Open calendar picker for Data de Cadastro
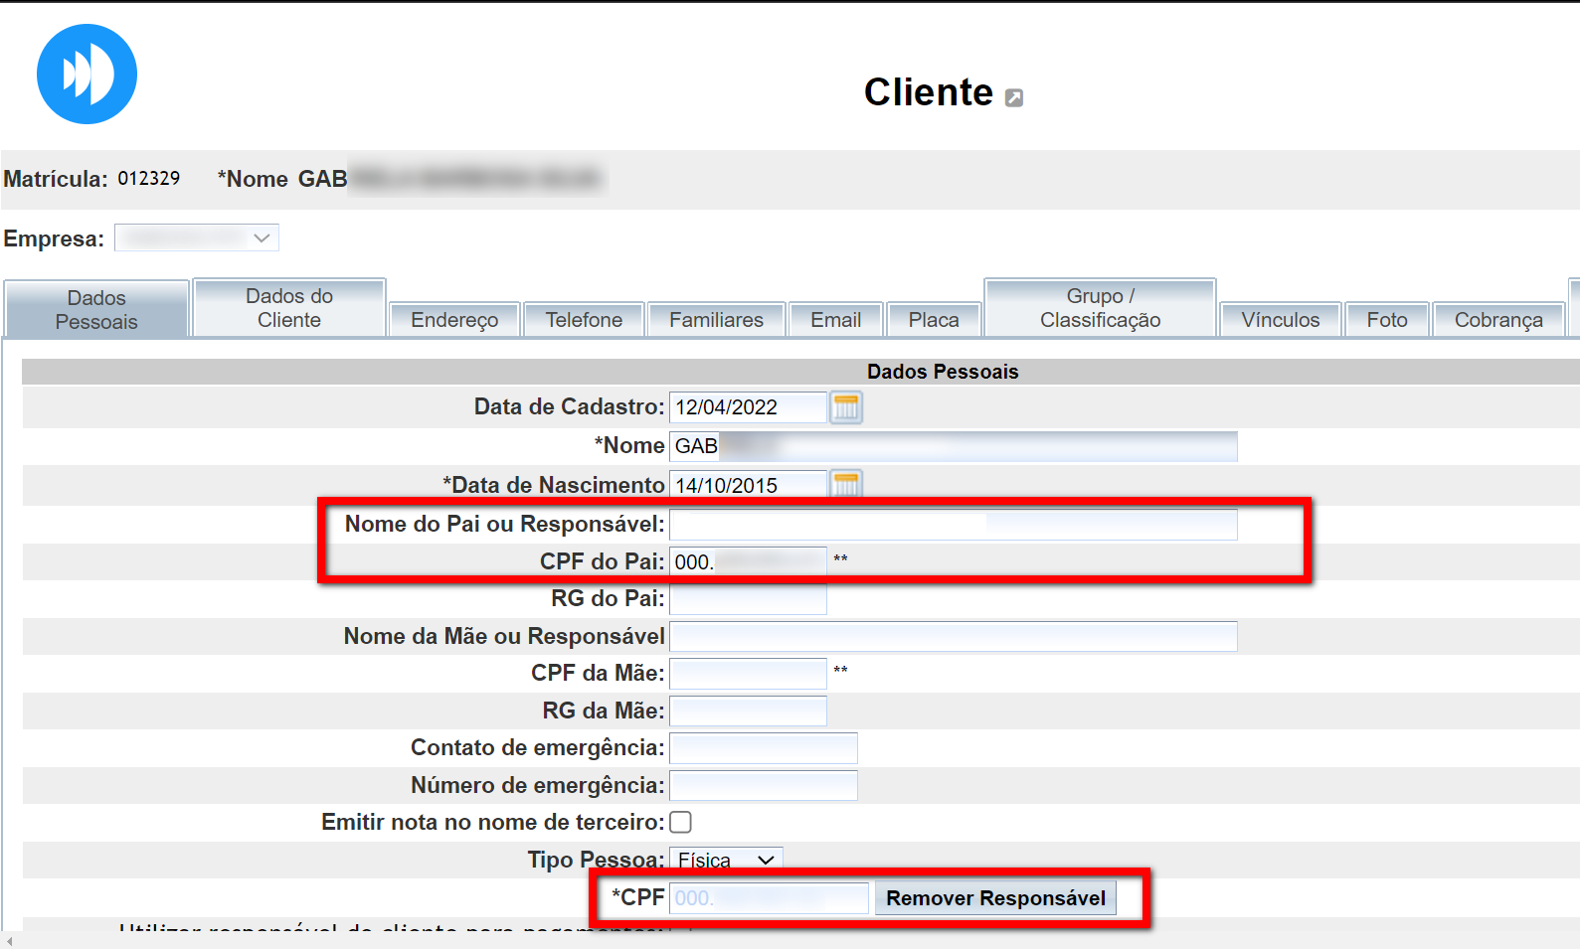This screenshot has width=1580, height=949. point(845,407)
